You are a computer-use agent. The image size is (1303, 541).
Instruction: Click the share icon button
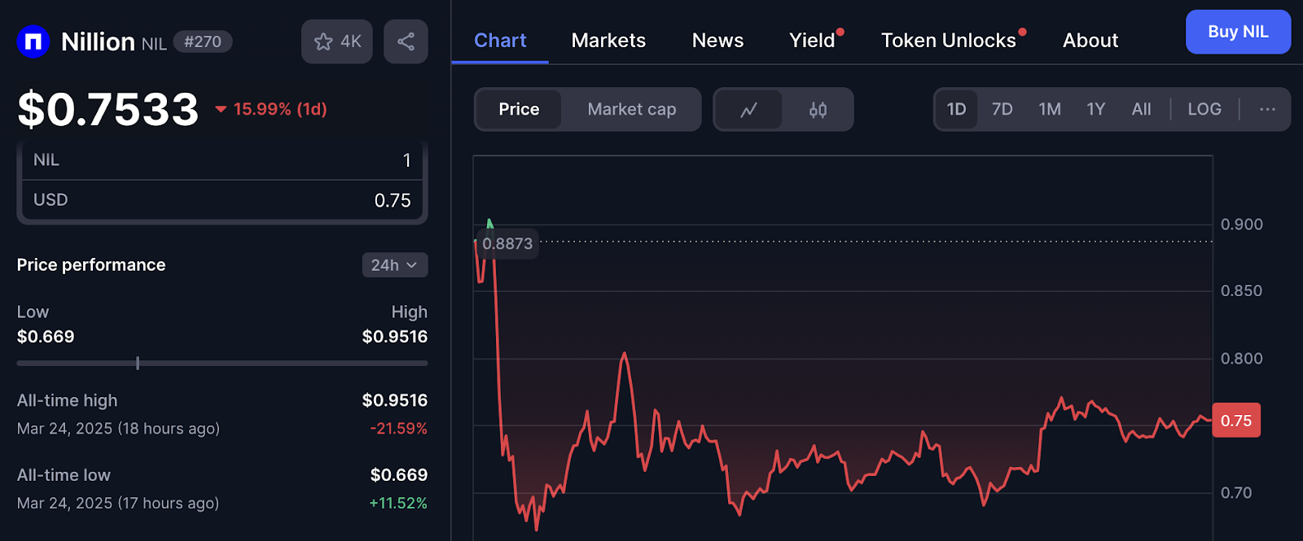click(x=406, y=41)
